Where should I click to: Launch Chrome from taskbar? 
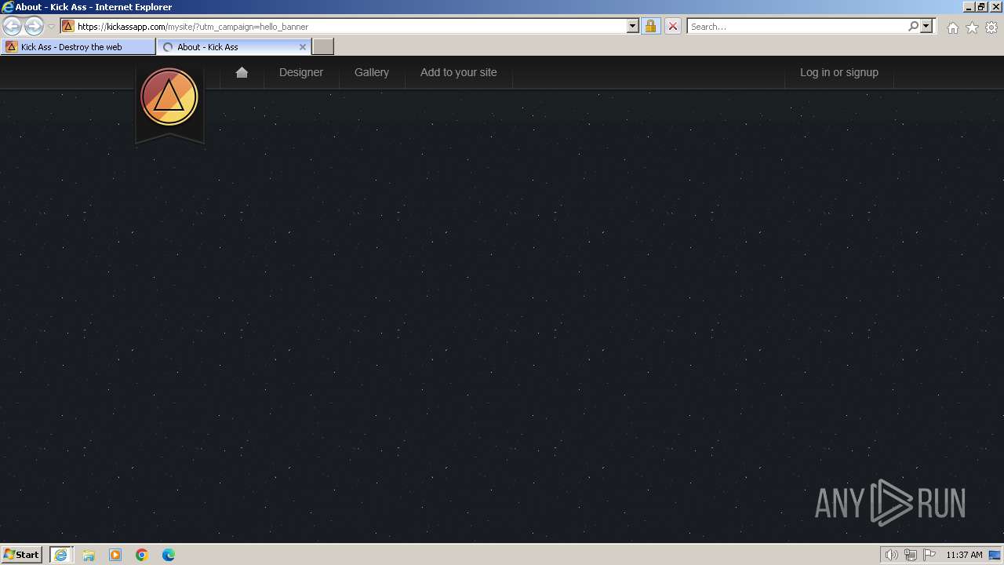point(142,555)
